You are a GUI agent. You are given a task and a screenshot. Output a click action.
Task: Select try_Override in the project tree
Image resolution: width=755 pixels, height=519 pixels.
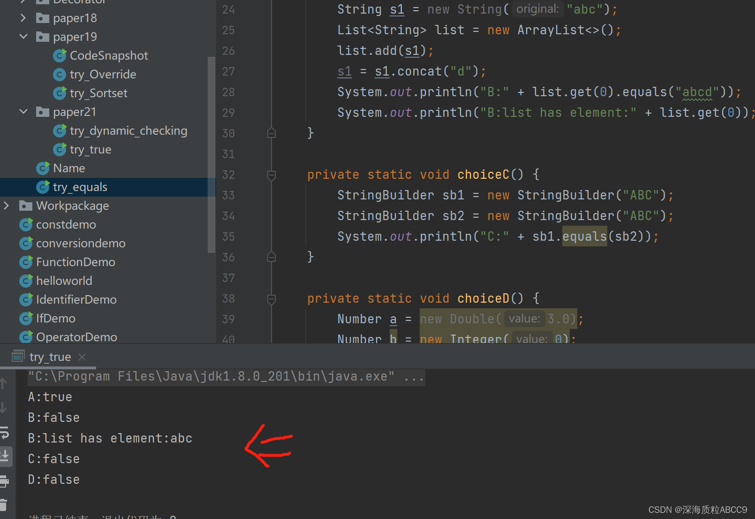click(103, 74)
